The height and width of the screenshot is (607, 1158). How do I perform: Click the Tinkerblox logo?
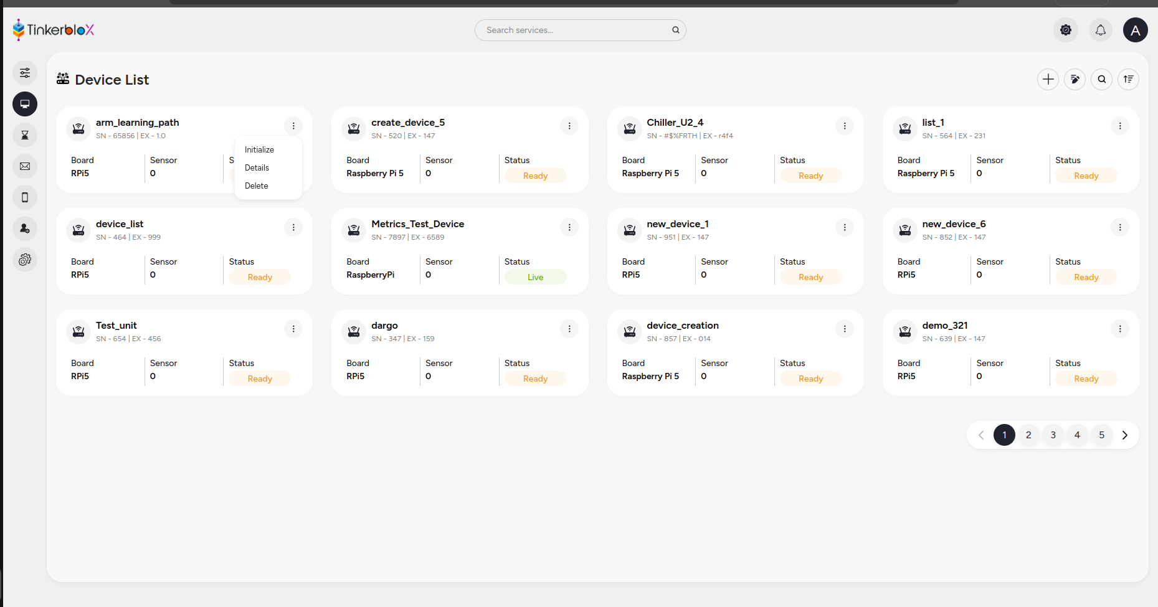54,29
